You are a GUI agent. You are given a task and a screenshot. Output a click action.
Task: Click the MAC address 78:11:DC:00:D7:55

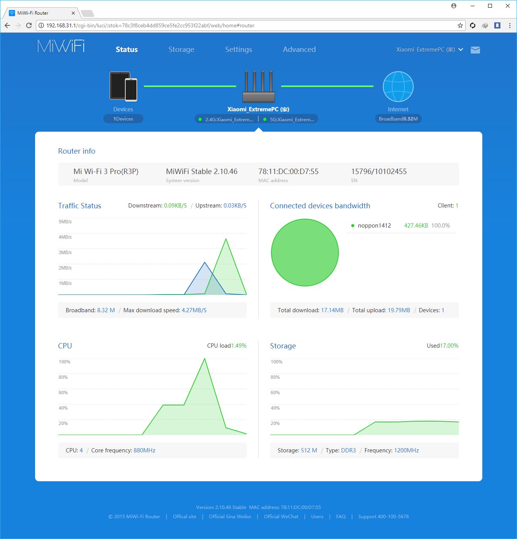pyautogui.click(x=288, y=171)
